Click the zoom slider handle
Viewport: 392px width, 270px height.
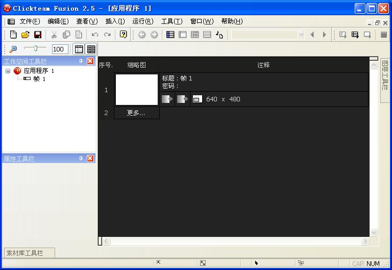click(x=36, y=48)
